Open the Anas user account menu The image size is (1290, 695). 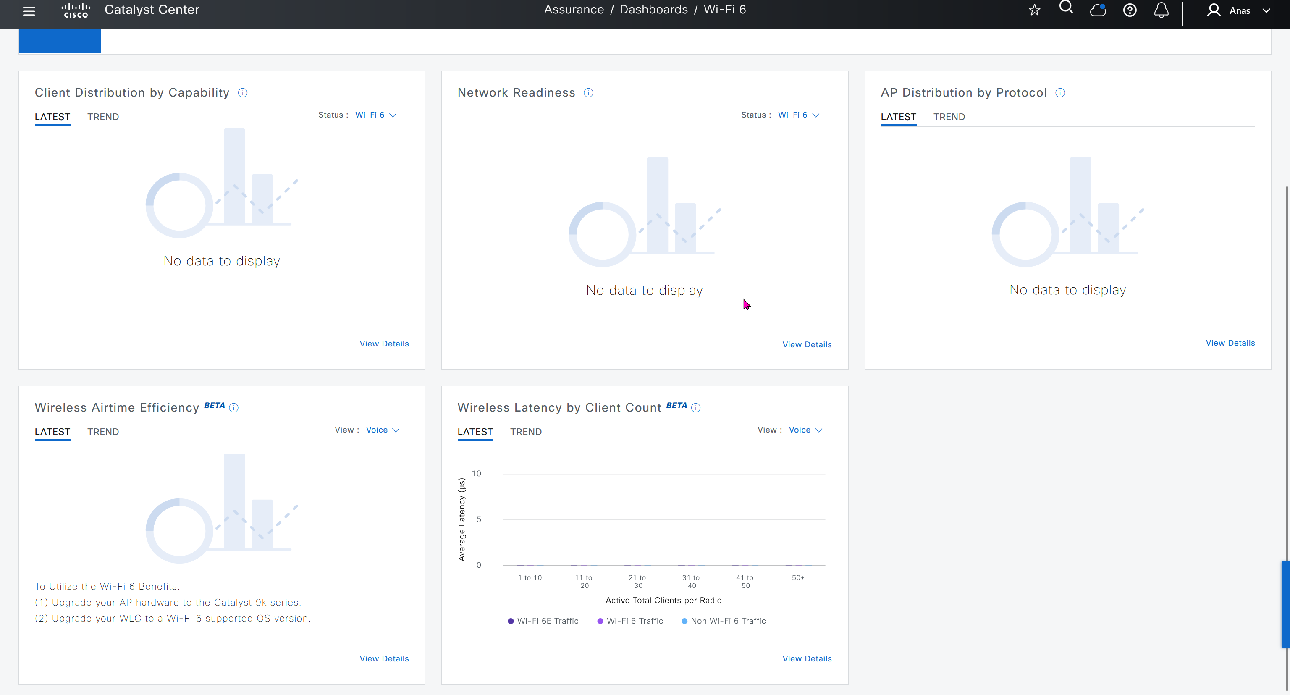(1240, 11)
